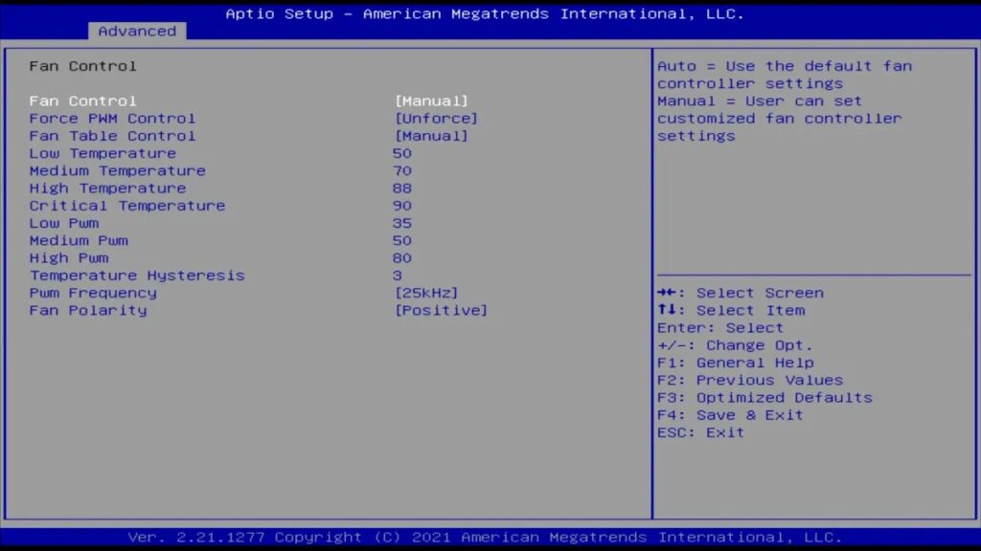981x551 pixels.
Task: Change Force PWM Control [Unforce] value
Action: pyautogui.click(x=436, y=119)
